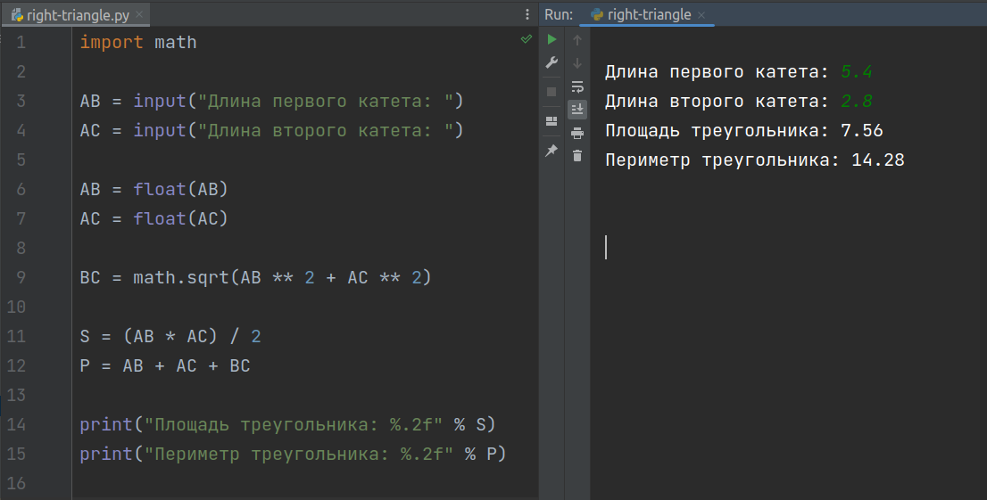Click the down arrow in Run console
This screenshot has width=987, height=500.
(x=577, y=63)
